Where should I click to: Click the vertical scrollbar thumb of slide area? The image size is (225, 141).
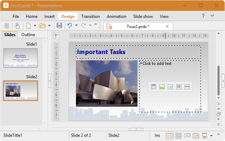[219, 80]
